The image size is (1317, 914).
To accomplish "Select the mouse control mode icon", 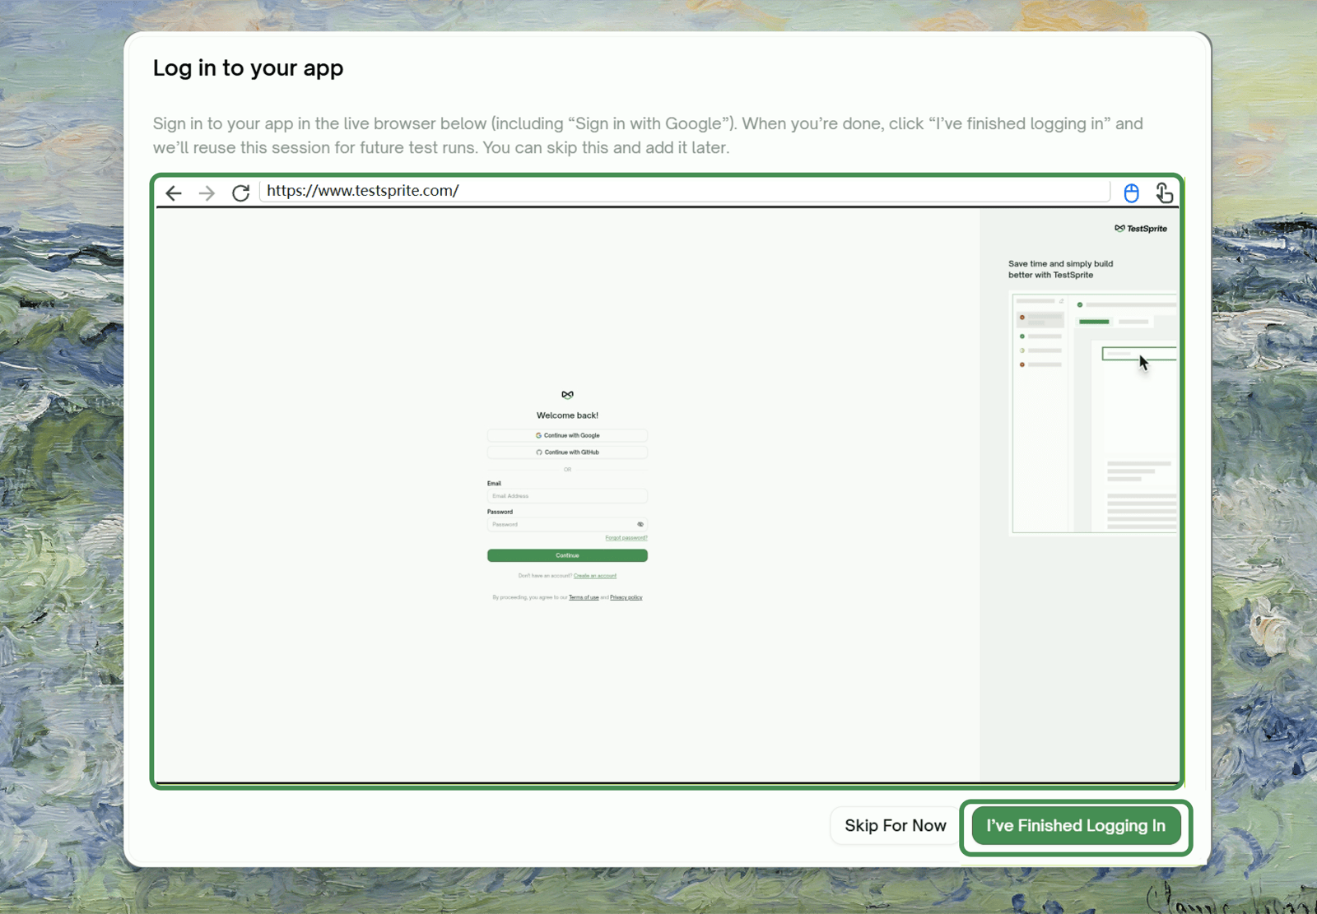I will click(1131, 193).
